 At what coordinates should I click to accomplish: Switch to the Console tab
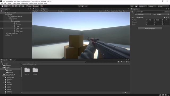click(13, 60)
